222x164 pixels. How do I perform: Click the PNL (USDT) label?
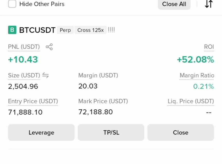pos(24,47)
